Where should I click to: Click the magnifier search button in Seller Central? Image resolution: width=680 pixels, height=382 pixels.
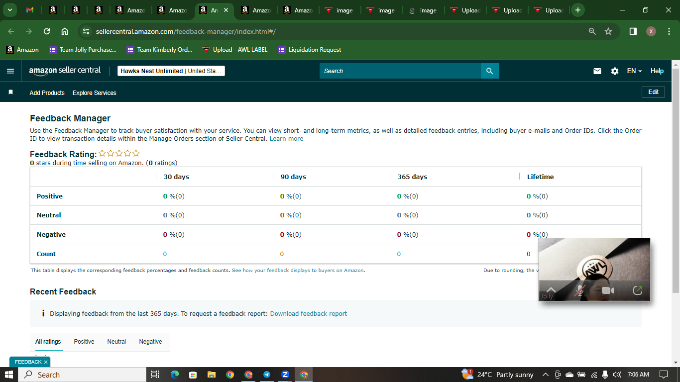[490, 71]
